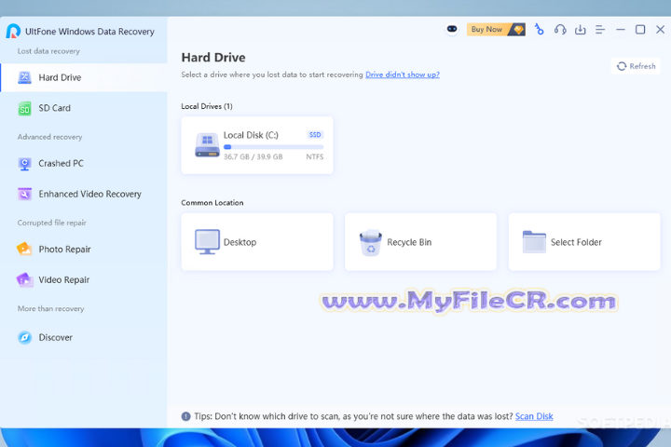The height and width of the screenshot is (447, 671).
Task: Choose the Recycle Bin location card
Action: tap(420, 242)
